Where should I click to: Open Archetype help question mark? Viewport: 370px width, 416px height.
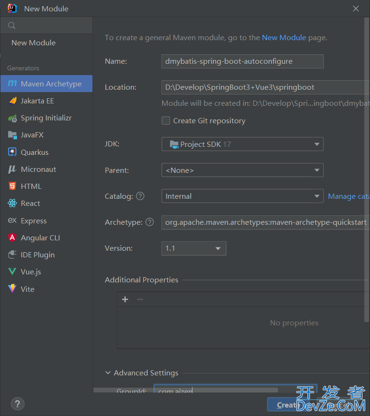pos(150,222)
